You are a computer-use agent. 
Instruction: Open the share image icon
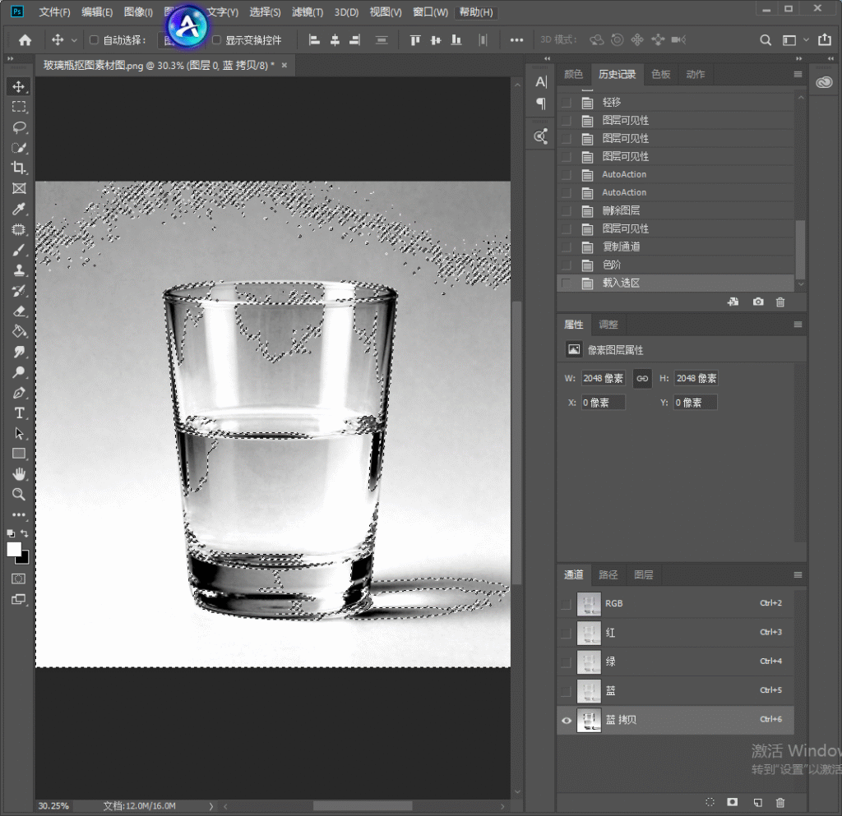825,39
